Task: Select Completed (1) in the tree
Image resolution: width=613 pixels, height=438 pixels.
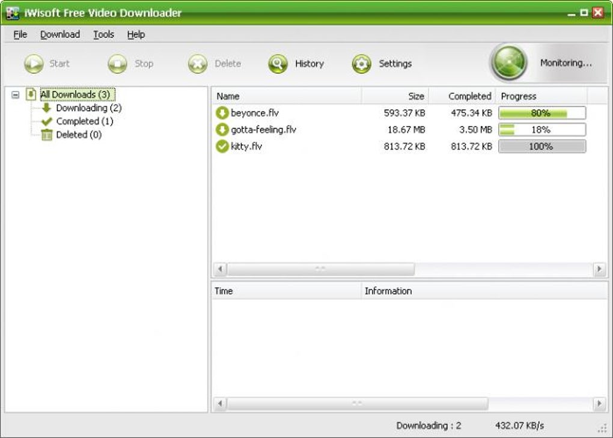Action: [85, 121]
